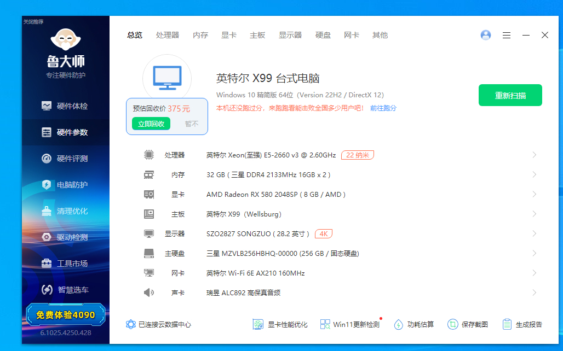Image resolution: width=563 pixels, height=351 pixels.
Task: Open 智慧选车 in sidebar
Action: click(x=66, y=290)
